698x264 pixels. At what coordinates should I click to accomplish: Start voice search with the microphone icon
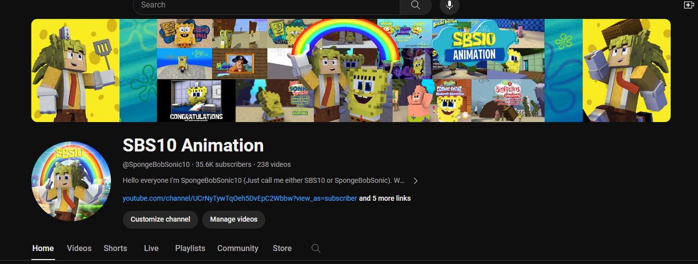tap(450, 5)
